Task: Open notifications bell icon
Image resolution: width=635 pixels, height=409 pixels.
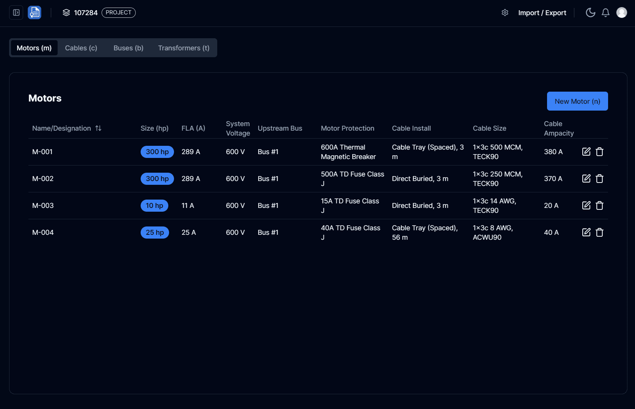Action: [606, 12]
